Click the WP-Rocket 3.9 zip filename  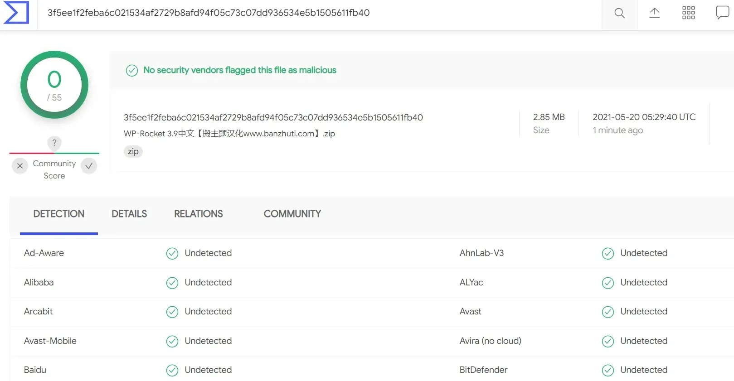229,134
